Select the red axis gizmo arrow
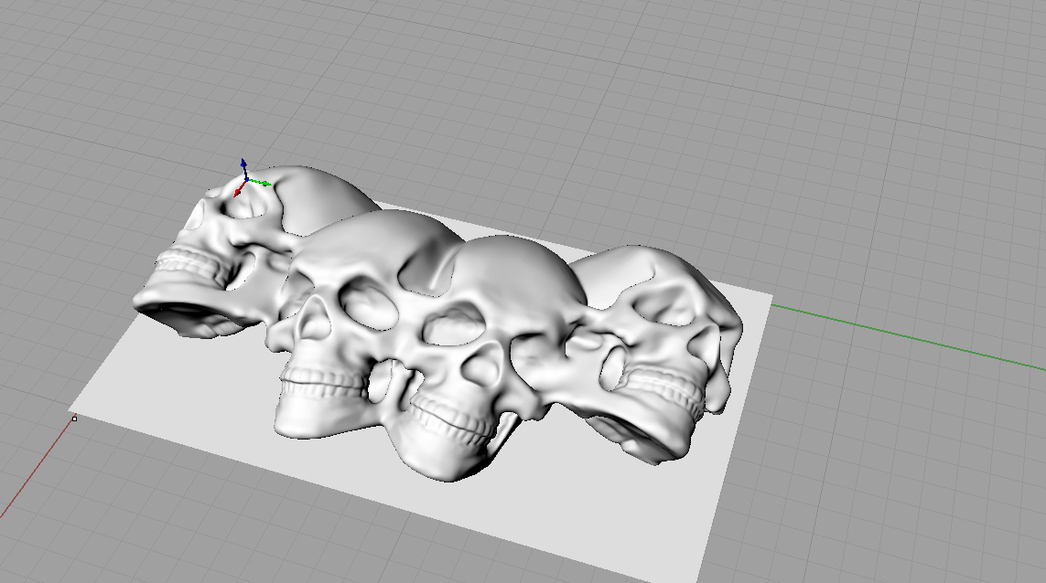 coord(240,189)
